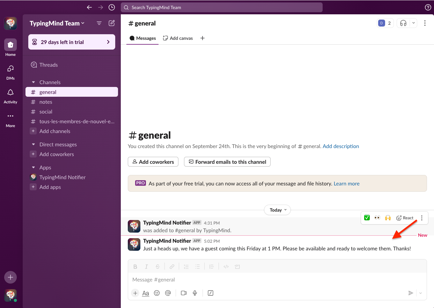Viewport: 434px width, 308px height.
Task: Open the Home view
Action: coord(10,47)
